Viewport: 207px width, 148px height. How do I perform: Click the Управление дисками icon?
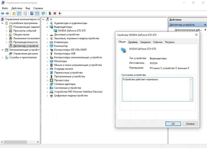[x=11, y=54]
